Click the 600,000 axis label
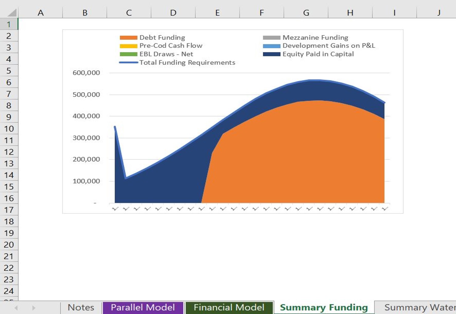The image size is (456, 314). coord(86,73)
